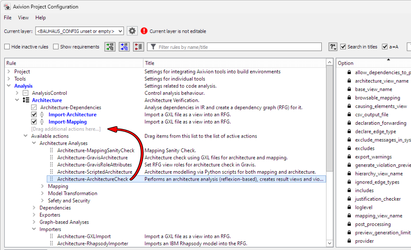The height and width of the screenshot is (250, 411).
Task: Collapse the Architecture node
Action: click(17, 100)
